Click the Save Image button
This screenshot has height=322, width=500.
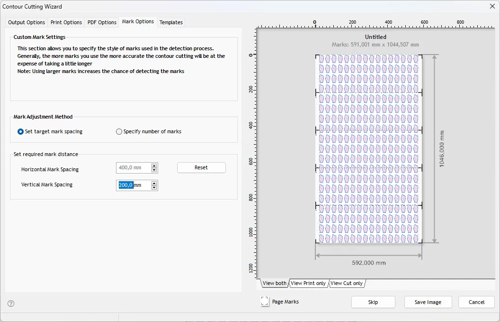pos(428,302)
